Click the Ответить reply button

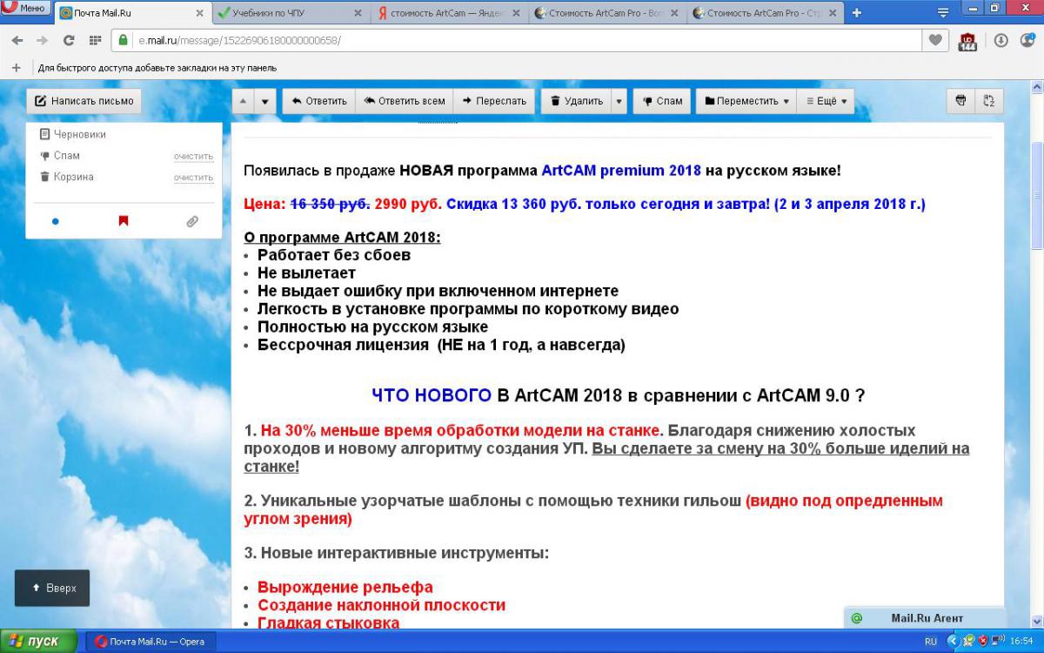319,101
